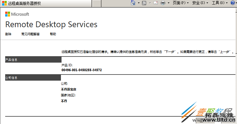The image size is (237, 124).
Task: Click the Remote Desktop Services heading
Action: tap(51, 24)
